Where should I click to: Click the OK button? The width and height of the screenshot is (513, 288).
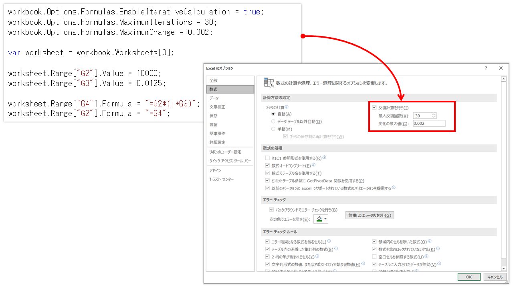[469, 277]
